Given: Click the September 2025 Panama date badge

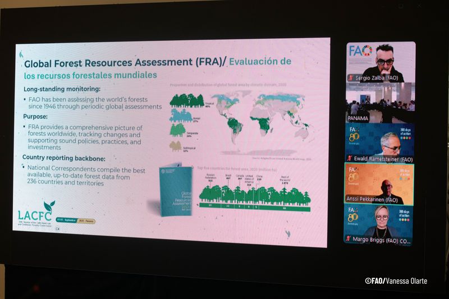Looking at the screenshot, I should pyautogui.click(x=75, y=220).
